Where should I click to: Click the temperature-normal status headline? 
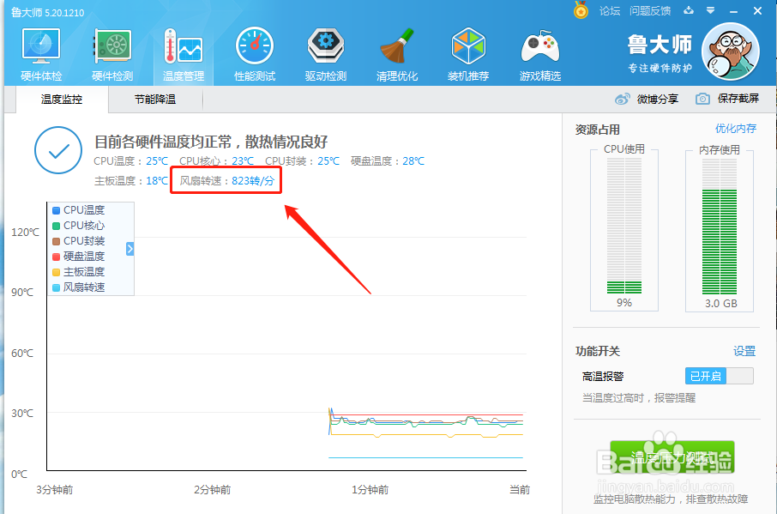pos(211,142)
